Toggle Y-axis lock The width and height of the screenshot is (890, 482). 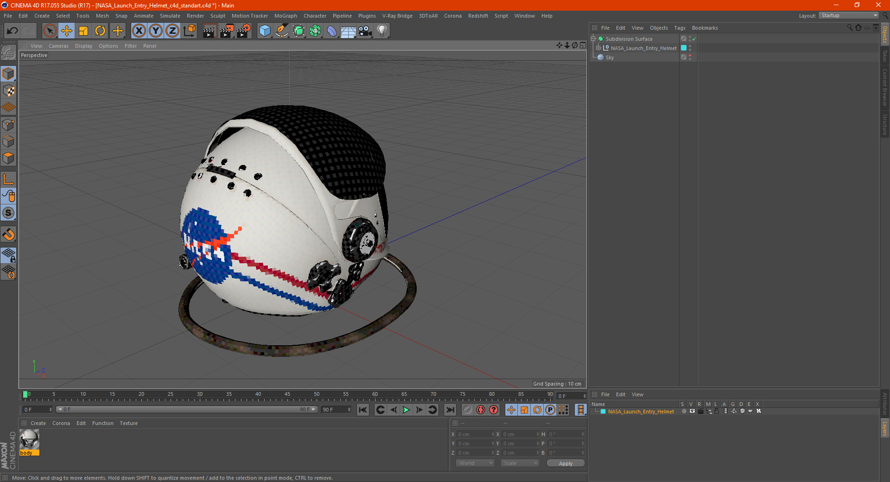156,31
